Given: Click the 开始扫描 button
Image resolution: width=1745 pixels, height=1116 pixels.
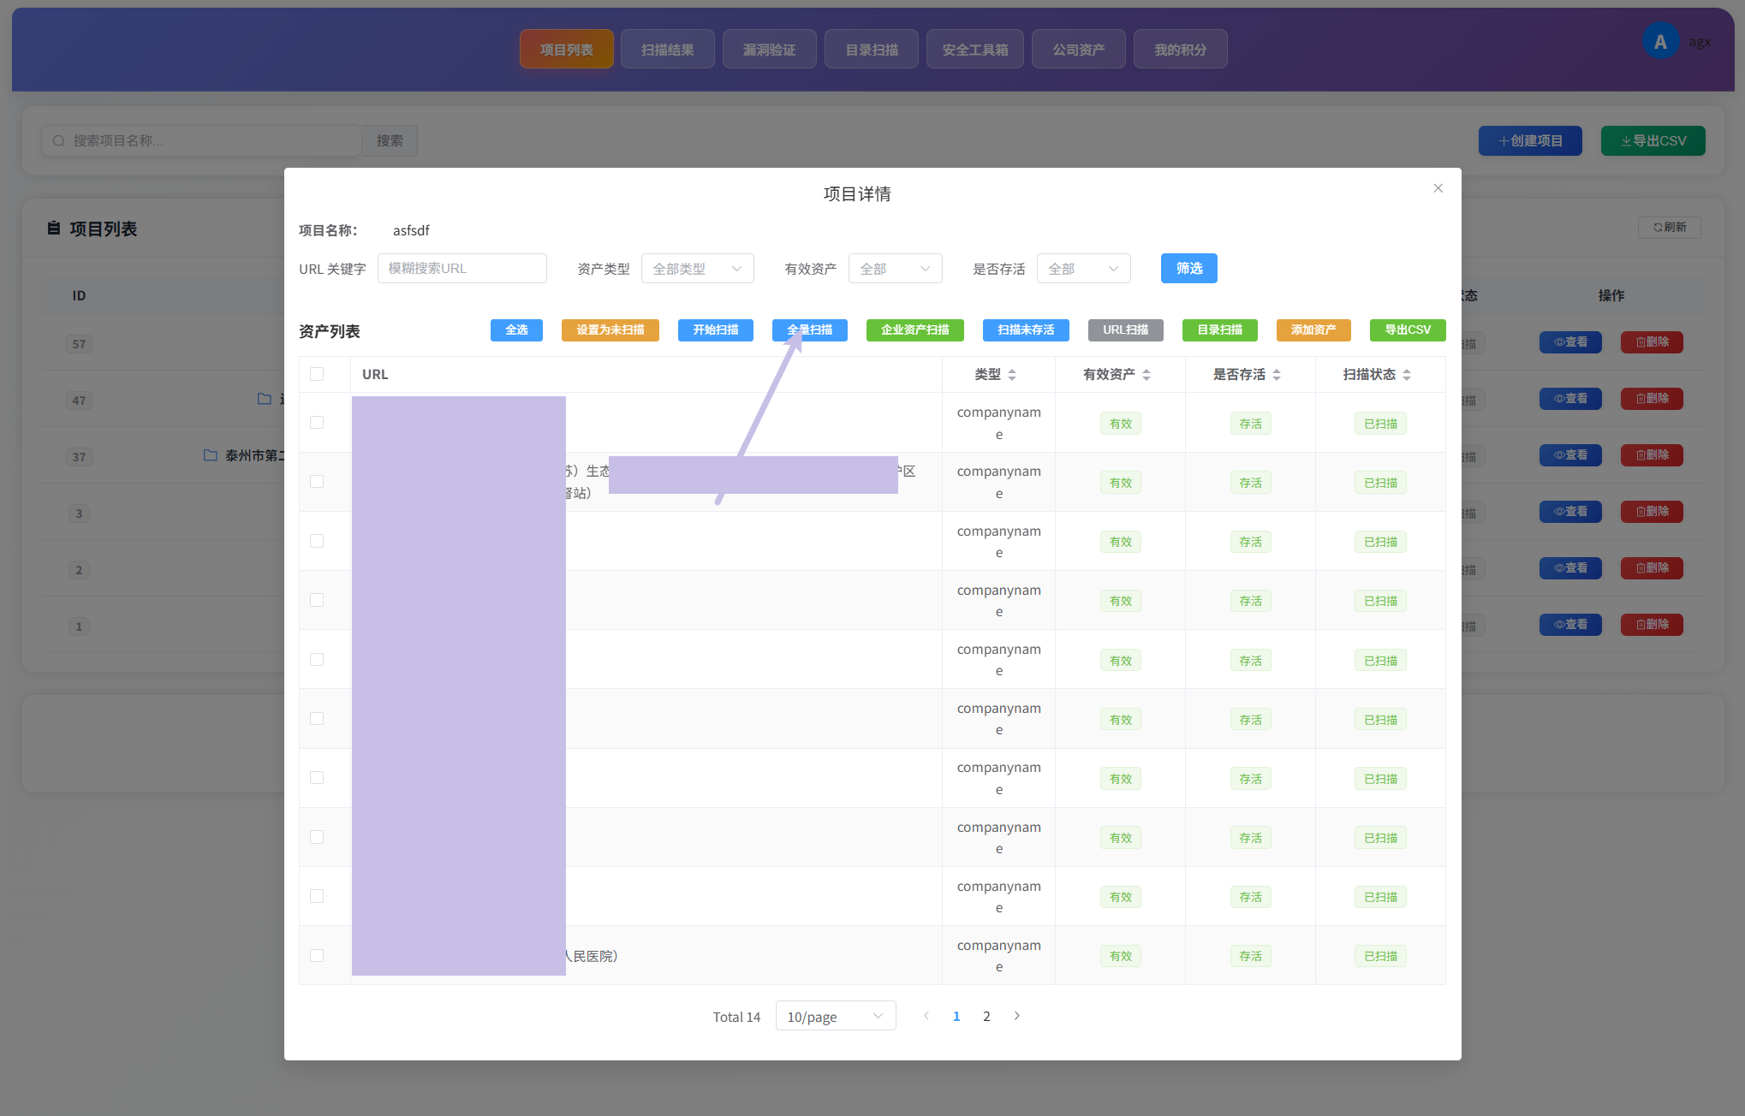Looking at the screenshot, I should pos(716,330).
